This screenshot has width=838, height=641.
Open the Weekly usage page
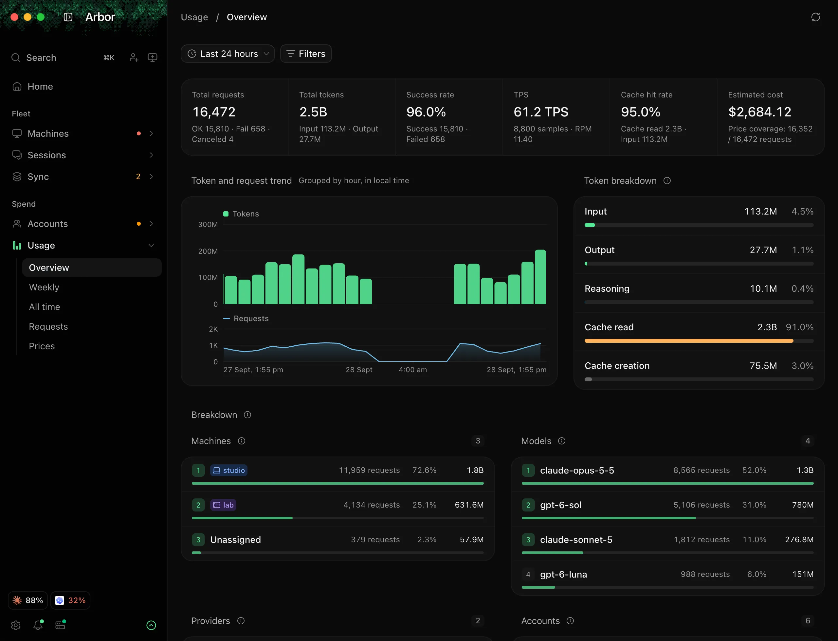[92, 287]
